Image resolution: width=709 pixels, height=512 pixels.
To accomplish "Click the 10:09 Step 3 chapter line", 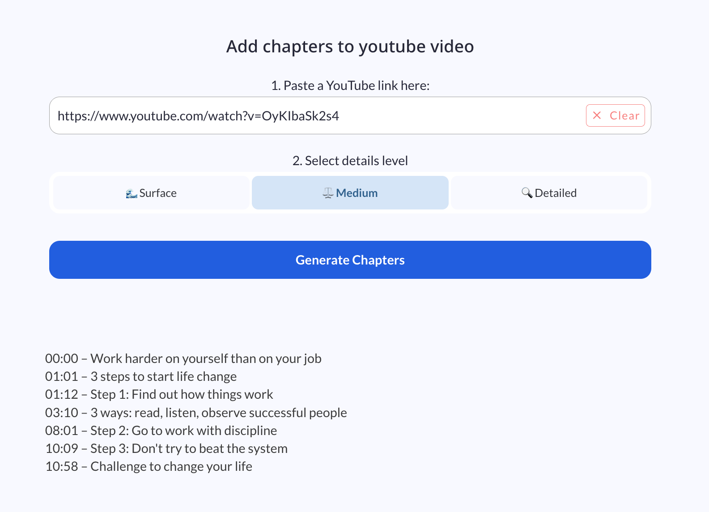I will tap(166, 448).
